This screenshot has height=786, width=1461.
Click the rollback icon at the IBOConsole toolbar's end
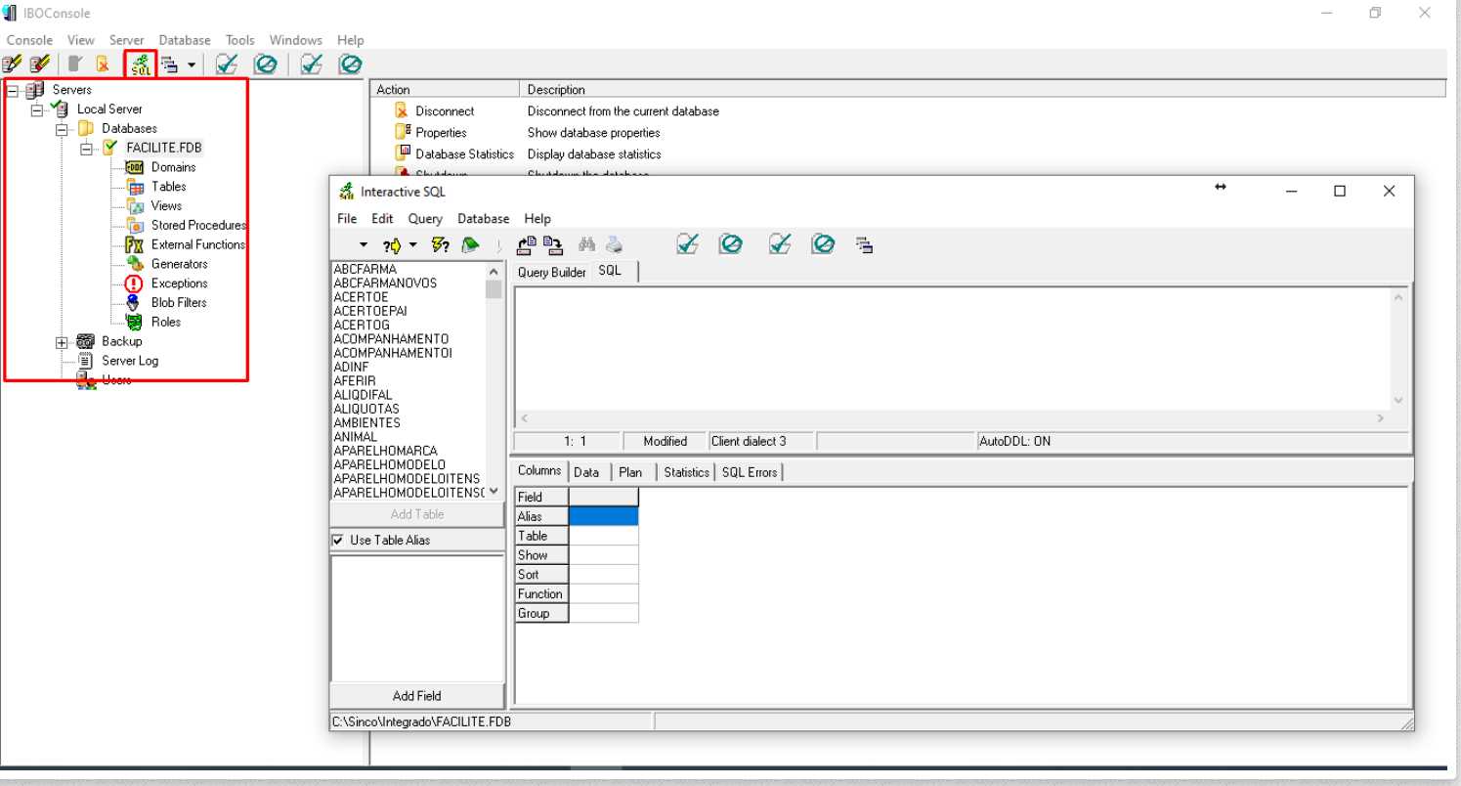pyautogui.click(x=350, y=65)
